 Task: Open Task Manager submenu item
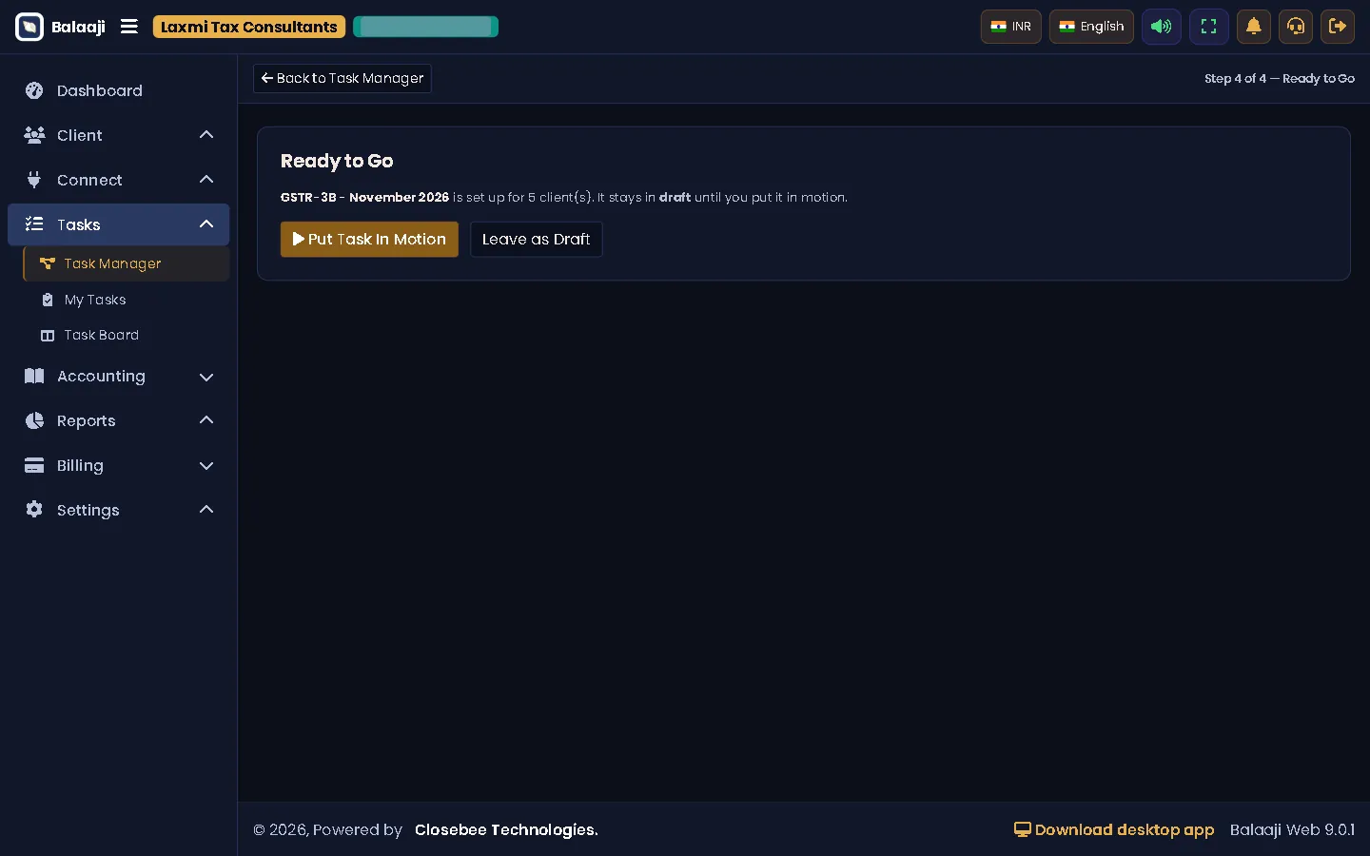[x=127, y=263]
